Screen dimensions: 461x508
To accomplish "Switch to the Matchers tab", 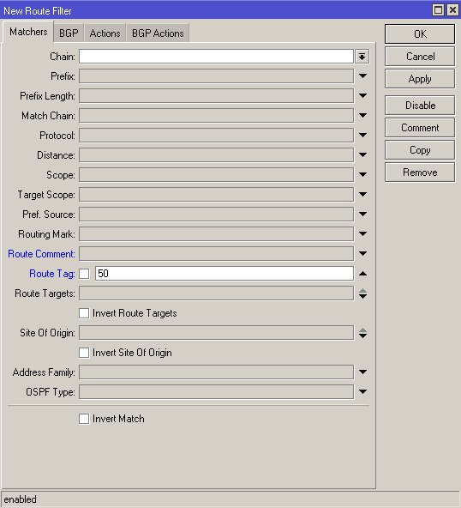I will pyautogui.click(x=28, y=32).
